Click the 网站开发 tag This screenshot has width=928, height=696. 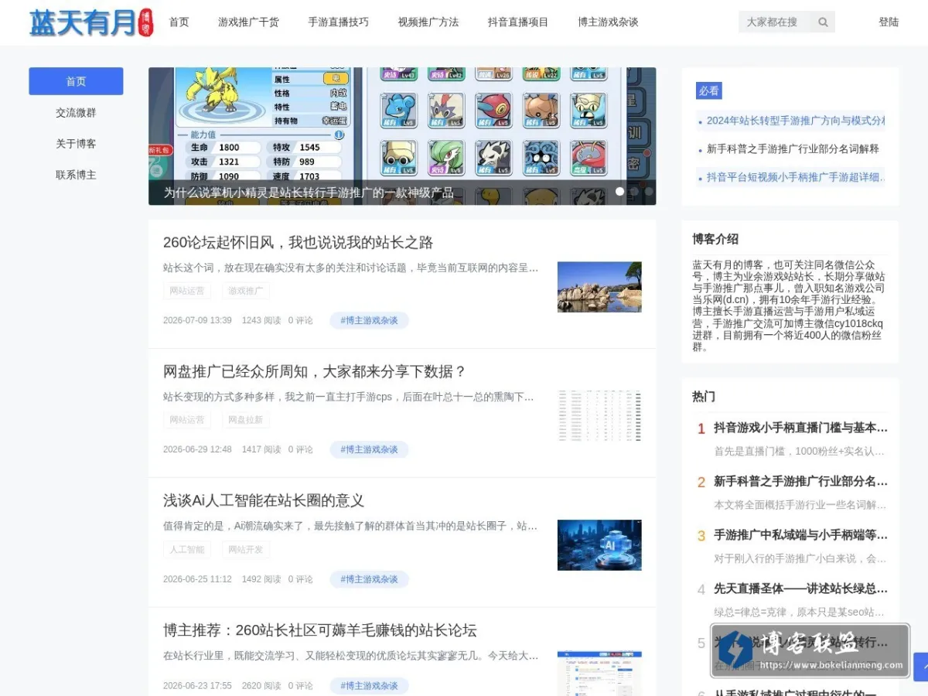[x=246, y=550]
